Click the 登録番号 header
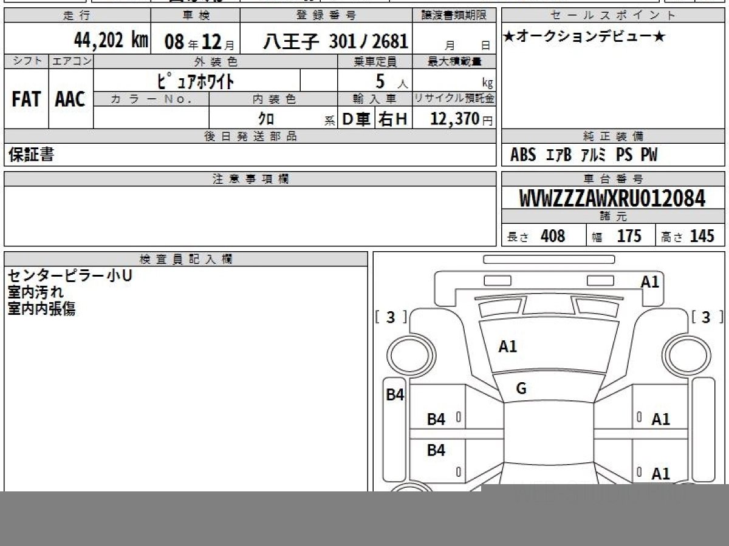This screenshot has height=546, width=729. (327, 15)
